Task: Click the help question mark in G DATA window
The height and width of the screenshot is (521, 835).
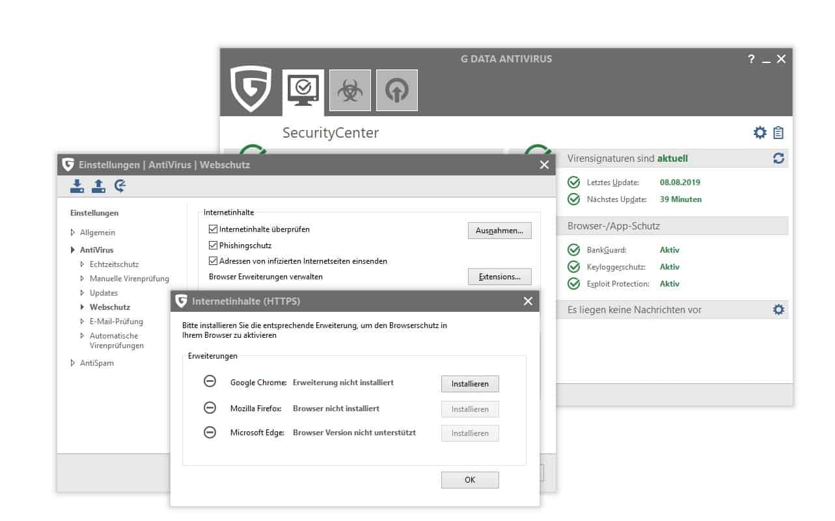Action: click(751, 58)
